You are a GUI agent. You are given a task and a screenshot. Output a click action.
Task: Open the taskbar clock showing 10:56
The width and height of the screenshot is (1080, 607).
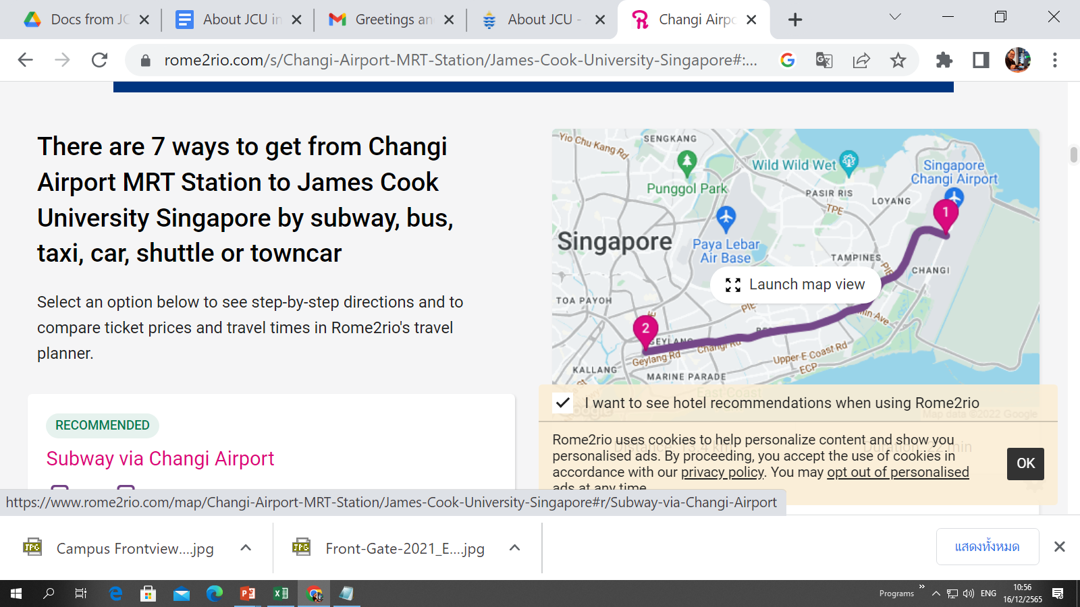1022,594
